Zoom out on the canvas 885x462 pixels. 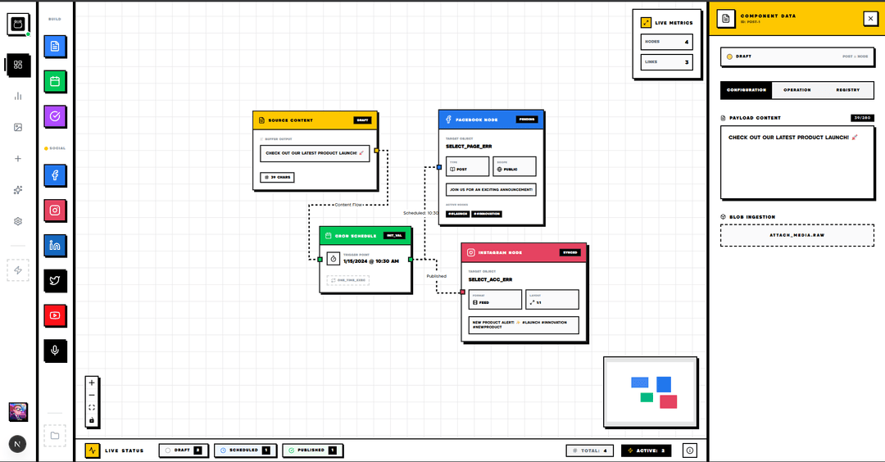pos(92,395)
